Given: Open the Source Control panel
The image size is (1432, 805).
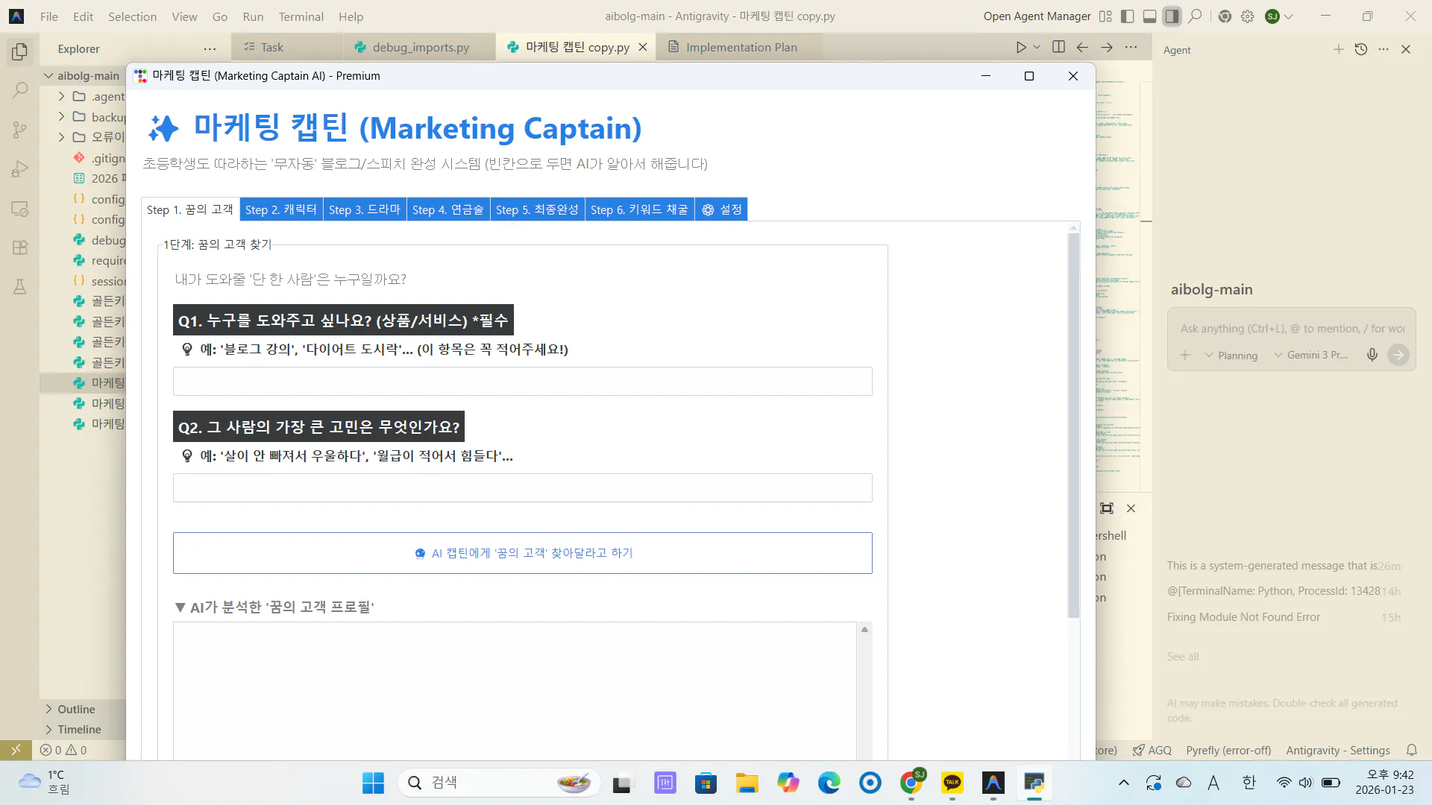Looking at the screenshot, I should point(19,130).
